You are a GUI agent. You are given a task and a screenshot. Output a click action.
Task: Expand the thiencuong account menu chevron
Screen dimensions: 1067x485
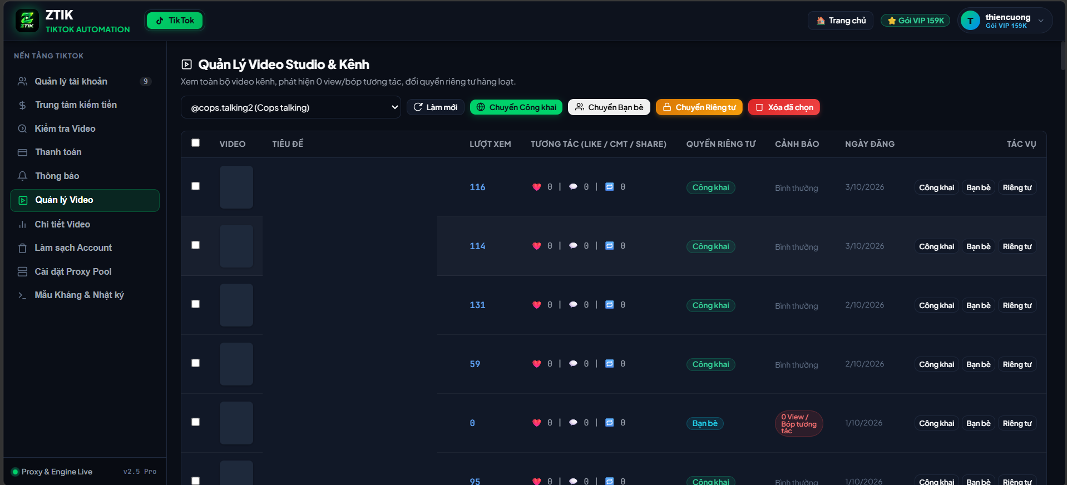1041,21
